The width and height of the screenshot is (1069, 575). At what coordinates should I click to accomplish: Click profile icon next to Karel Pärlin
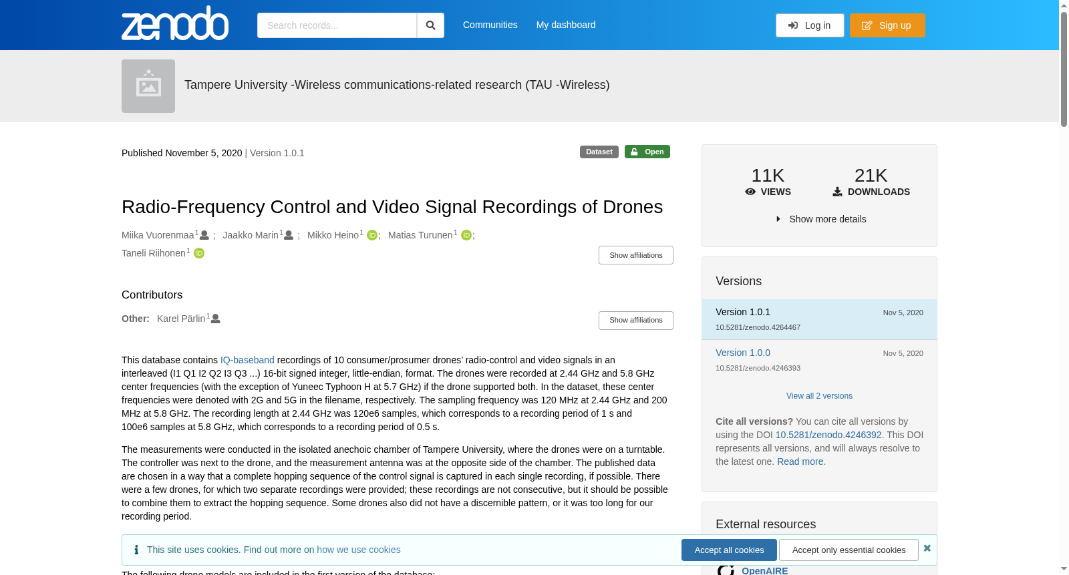tap(216, 319)
